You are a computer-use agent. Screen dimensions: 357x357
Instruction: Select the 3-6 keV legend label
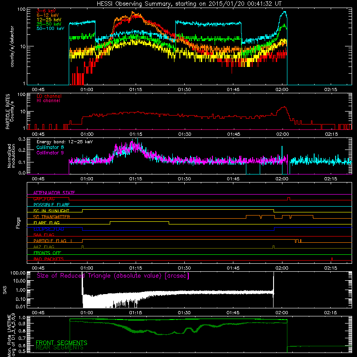pyautogui.click(x=46, y=11)
